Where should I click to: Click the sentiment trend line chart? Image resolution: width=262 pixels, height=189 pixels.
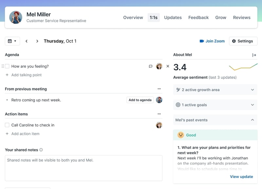pos(244,67)
